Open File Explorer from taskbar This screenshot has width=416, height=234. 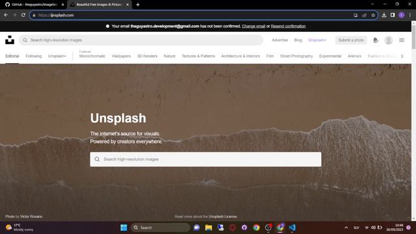click(x=209, y=227)
